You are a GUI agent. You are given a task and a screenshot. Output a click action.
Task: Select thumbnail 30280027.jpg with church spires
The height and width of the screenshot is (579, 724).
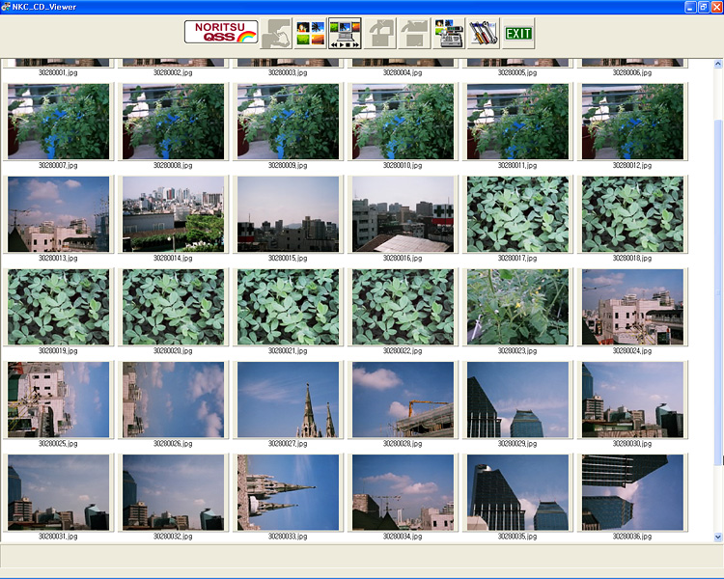click(x=288, y=400)
